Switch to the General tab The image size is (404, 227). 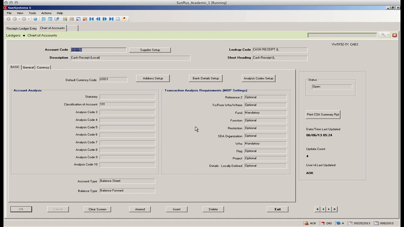tap(28, 67)
